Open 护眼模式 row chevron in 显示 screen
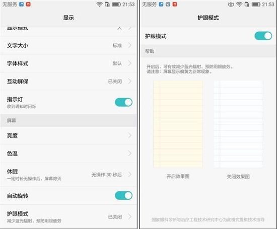This screenshot has height=229, width=277. pos(130,216)
